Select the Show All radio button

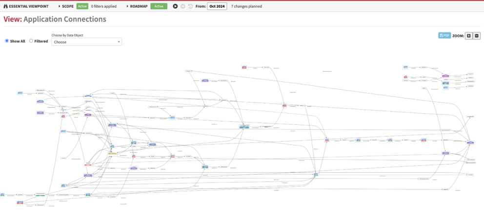pos(7,41)
